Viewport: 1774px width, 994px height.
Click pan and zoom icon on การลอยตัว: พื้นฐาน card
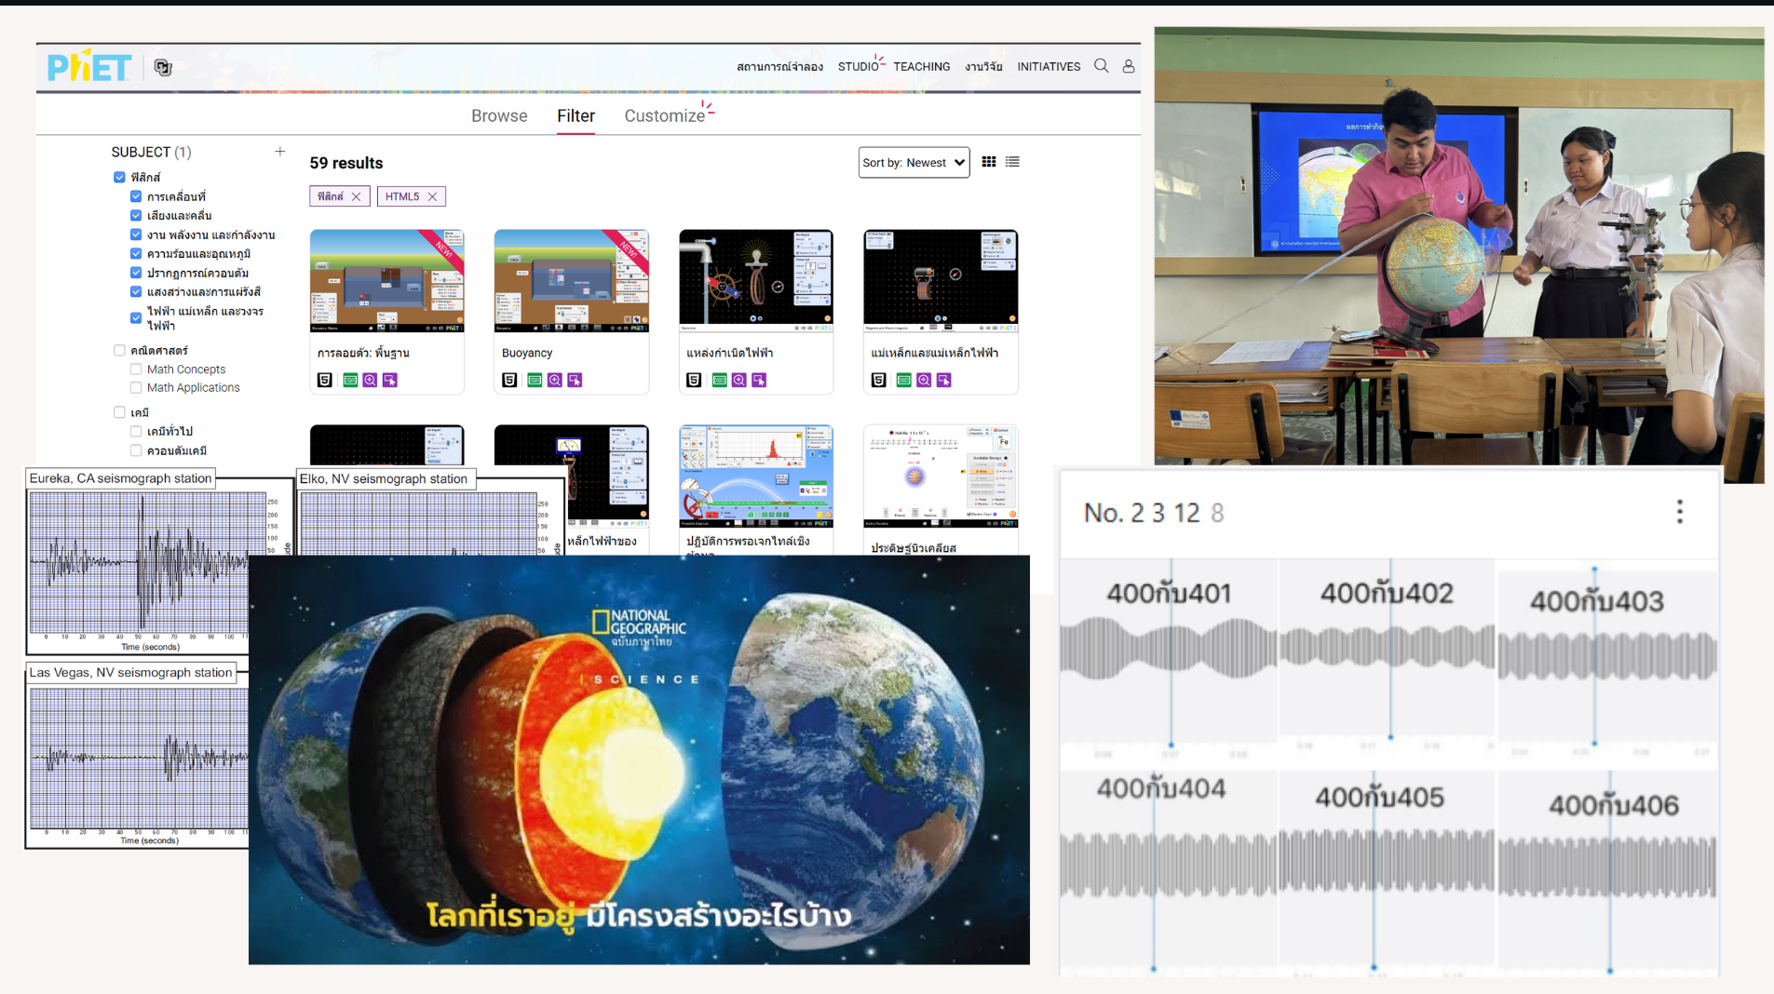tap(370, 380)
